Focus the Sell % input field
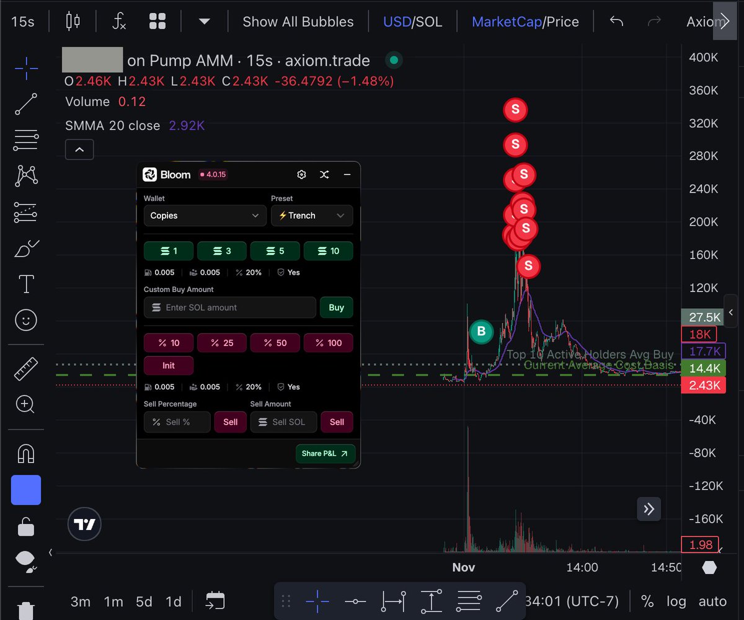Screen dimensions: 744x620 (x=177, y=422)
